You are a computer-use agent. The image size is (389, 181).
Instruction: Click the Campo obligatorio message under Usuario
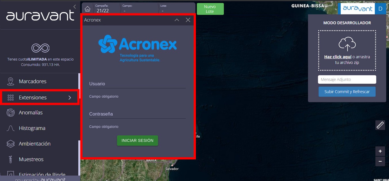104,97
